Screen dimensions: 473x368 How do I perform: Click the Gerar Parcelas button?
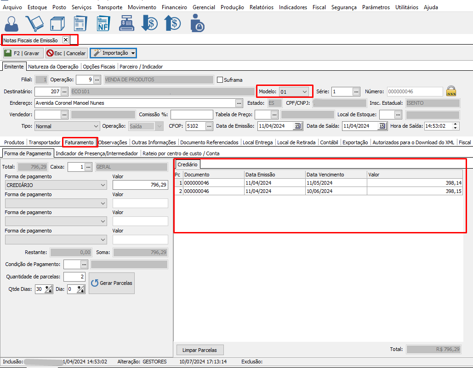(x=112, y=283)
